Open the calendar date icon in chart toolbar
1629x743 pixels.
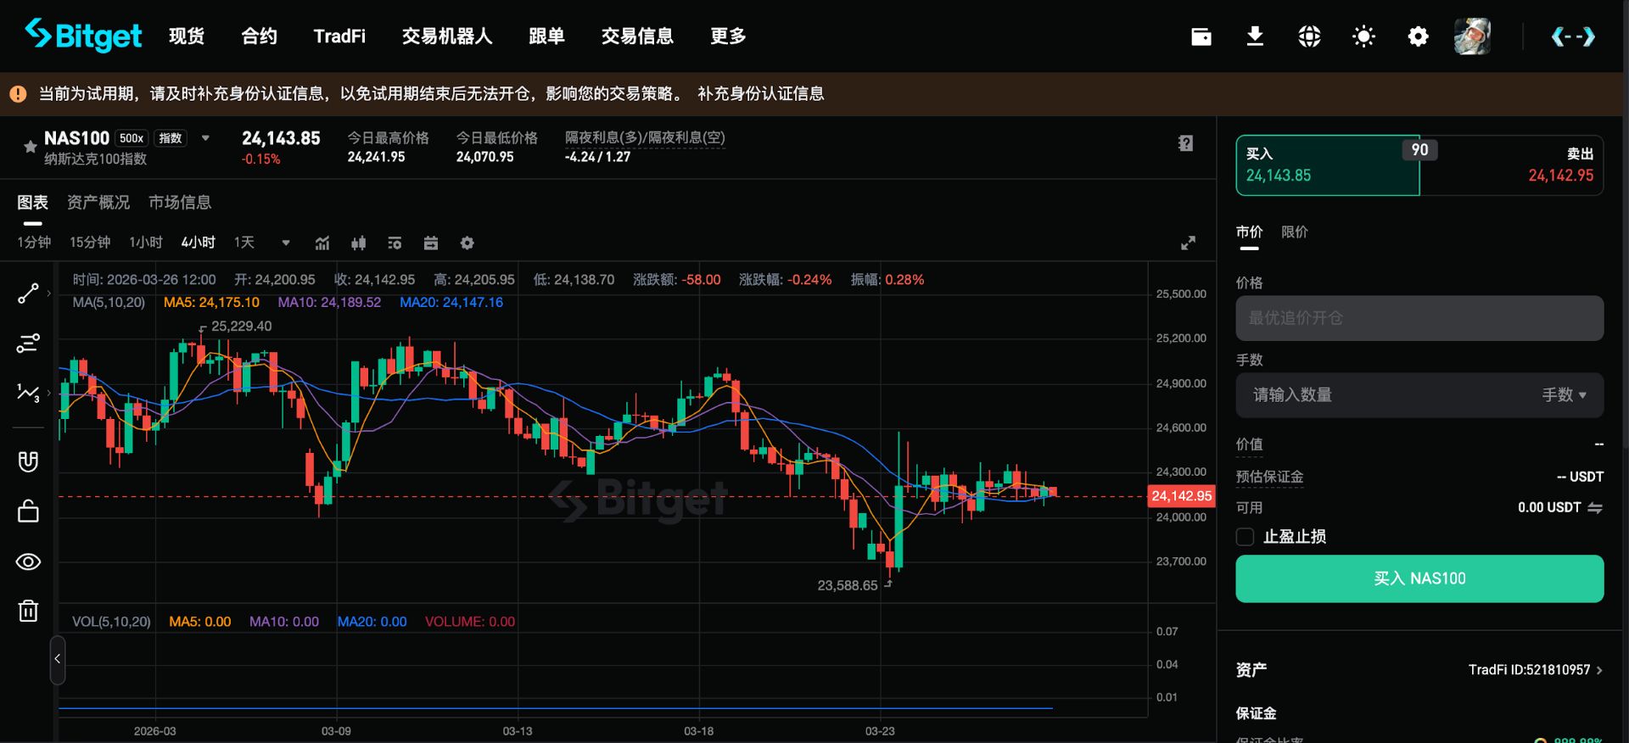coord(431,243)
